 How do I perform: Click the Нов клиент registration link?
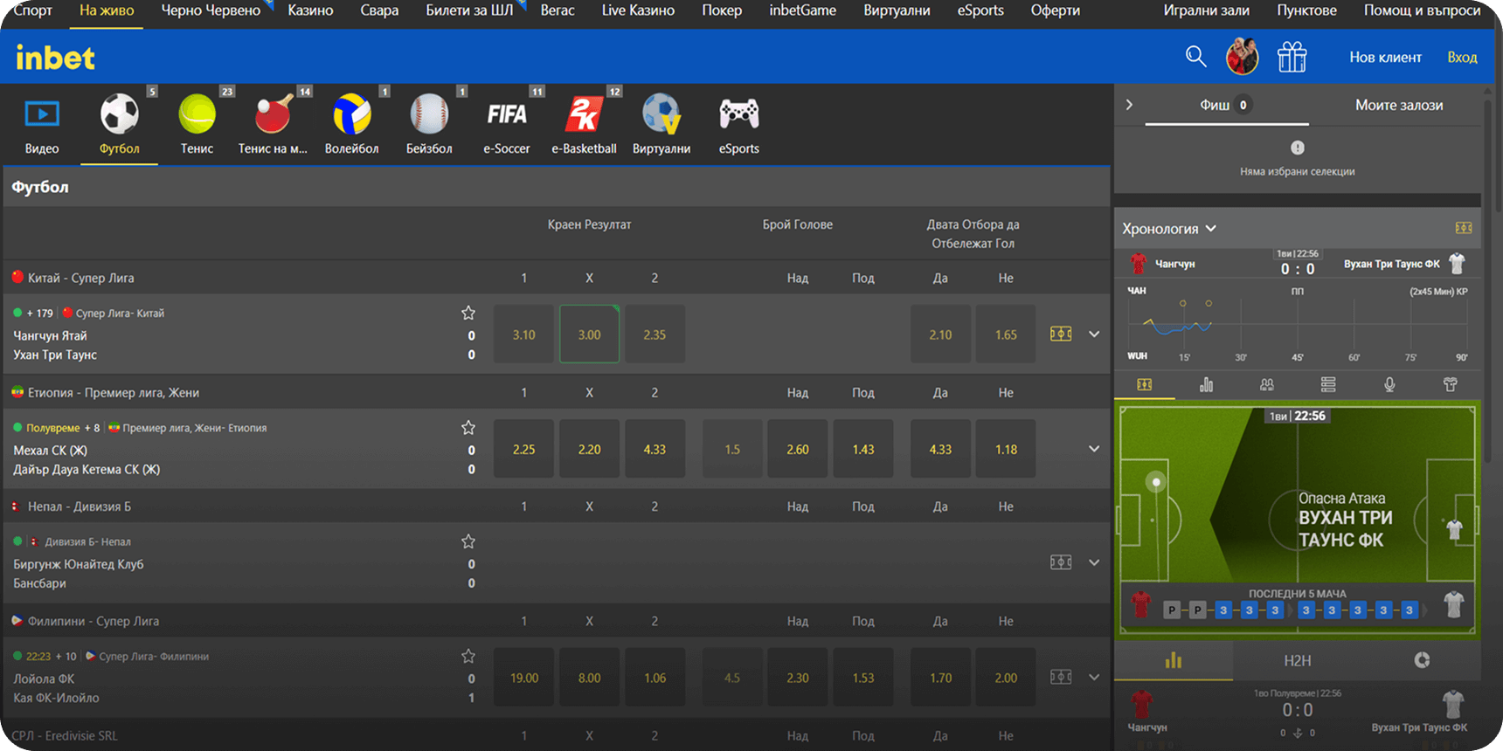point(1385,58)
